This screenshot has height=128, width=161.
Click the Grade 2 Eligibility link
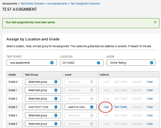(x=137, y=99)
